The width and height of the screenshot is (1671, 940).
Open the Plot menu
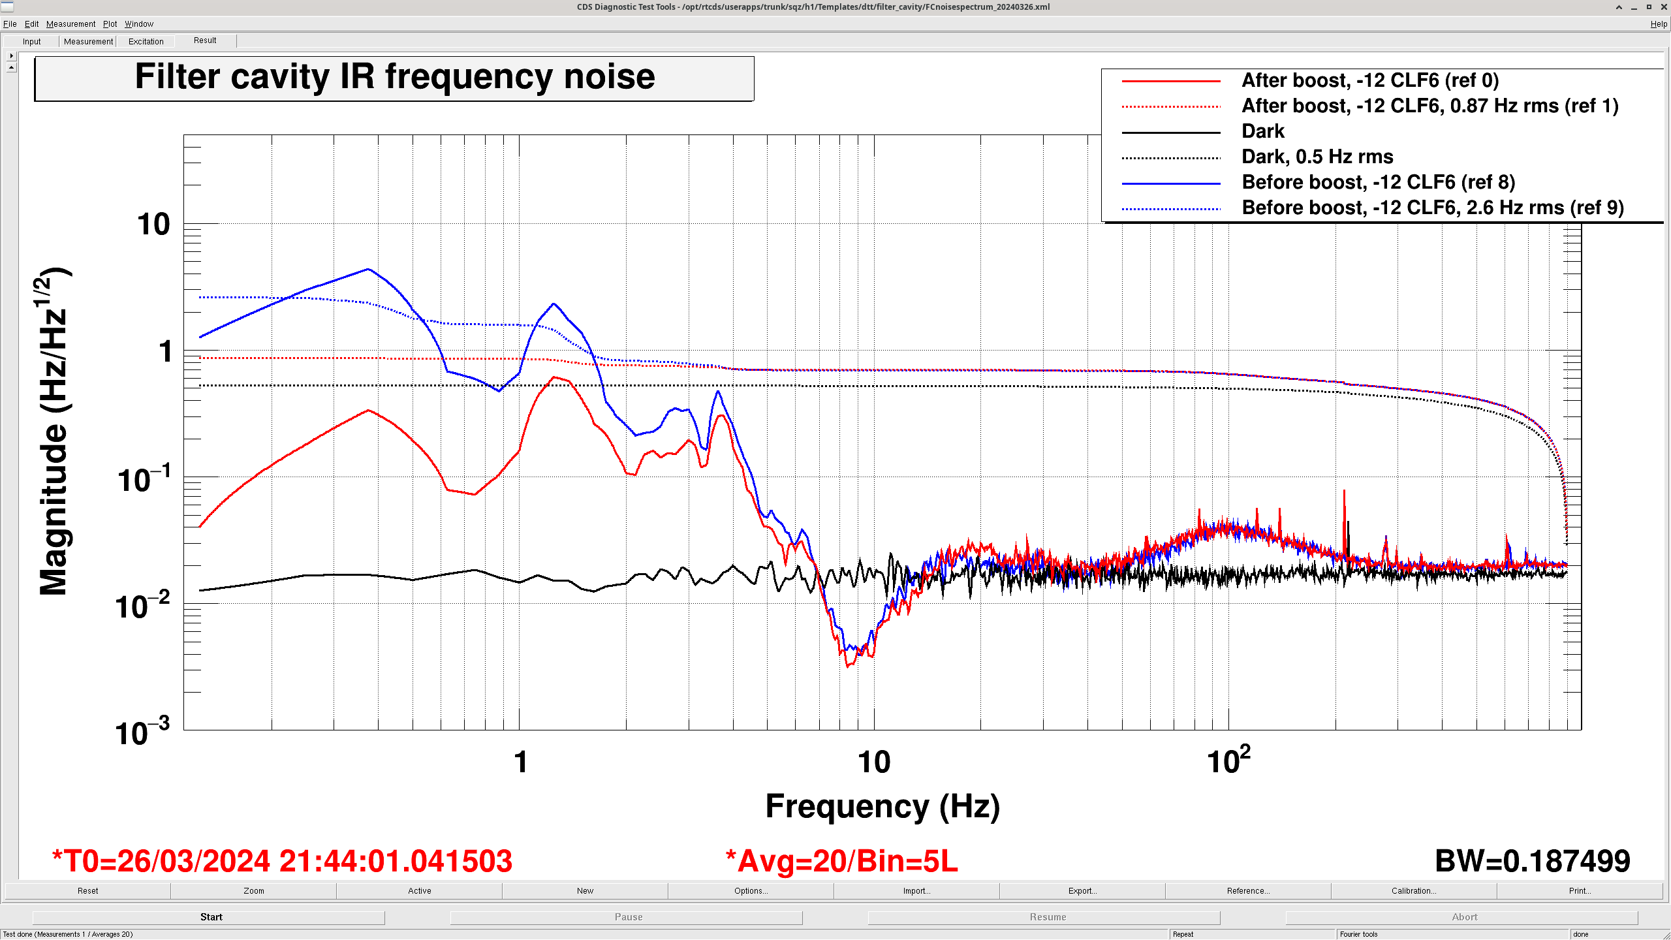coord(110,24)
